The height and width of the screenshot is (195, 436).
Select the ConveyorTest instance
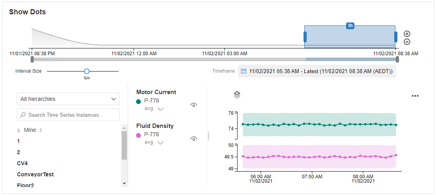coord(35,174)
